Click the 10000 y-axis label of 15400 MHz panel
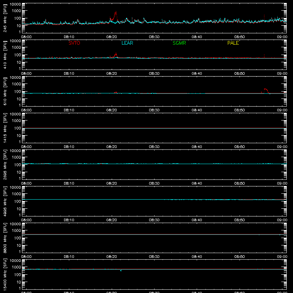This screenshot has width=293, height=293. [x=15, y=261]
